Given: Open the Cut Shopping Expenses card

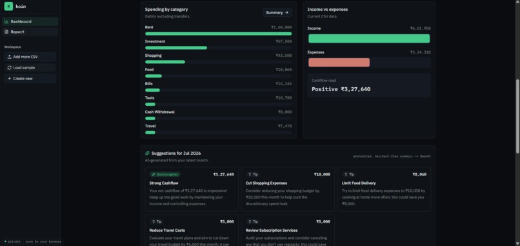Looking at the screenshot, I should coord(288,189).
